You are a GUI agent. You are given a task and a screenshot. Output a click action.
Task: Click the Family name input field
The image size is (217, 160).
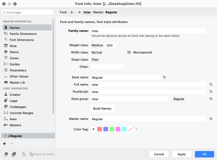(149, 31)
